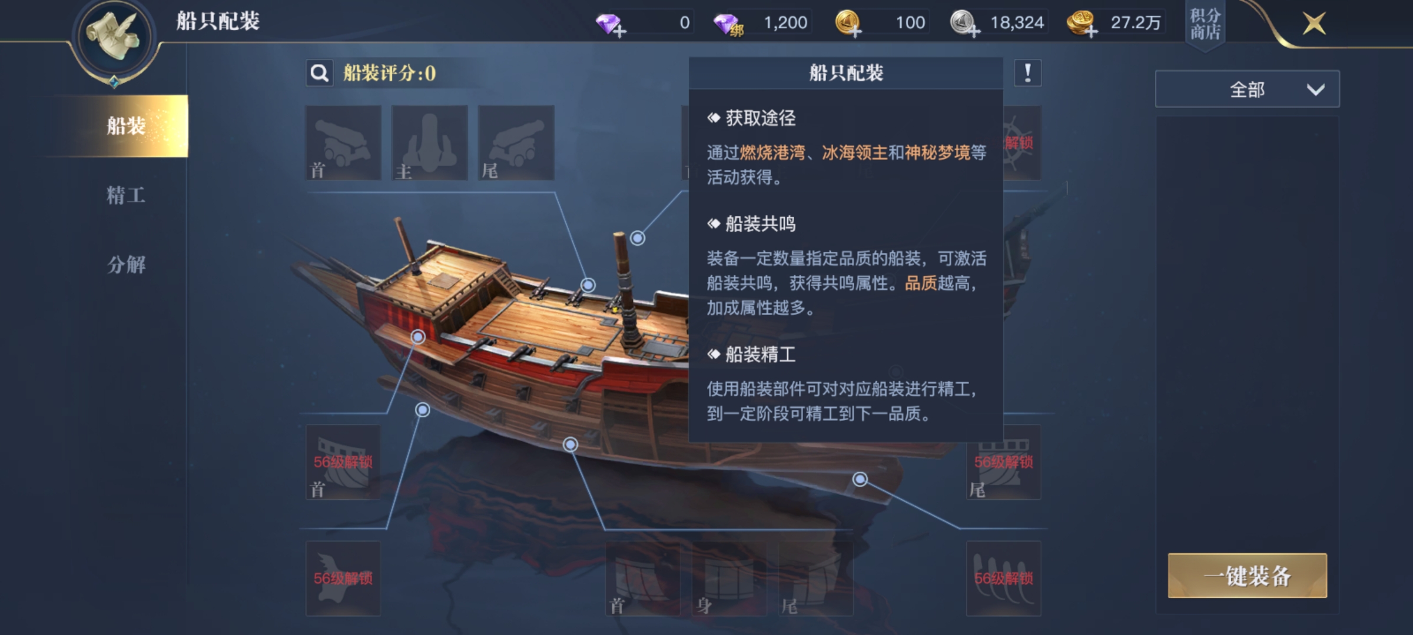Select the stern cannon slot marked 尾
Viewport: 1413px width, 635px height.
[516, 143]
